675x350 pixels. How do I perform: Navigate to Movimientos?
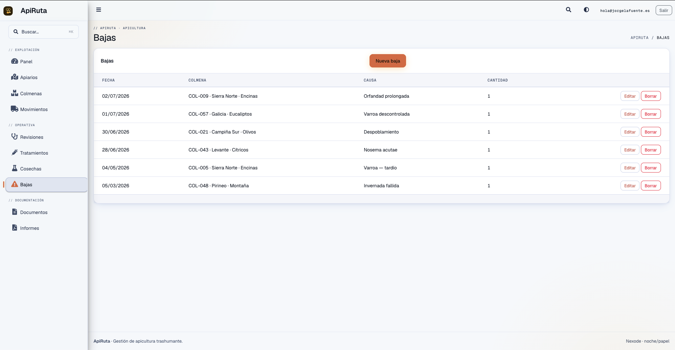tap(46, 109)
